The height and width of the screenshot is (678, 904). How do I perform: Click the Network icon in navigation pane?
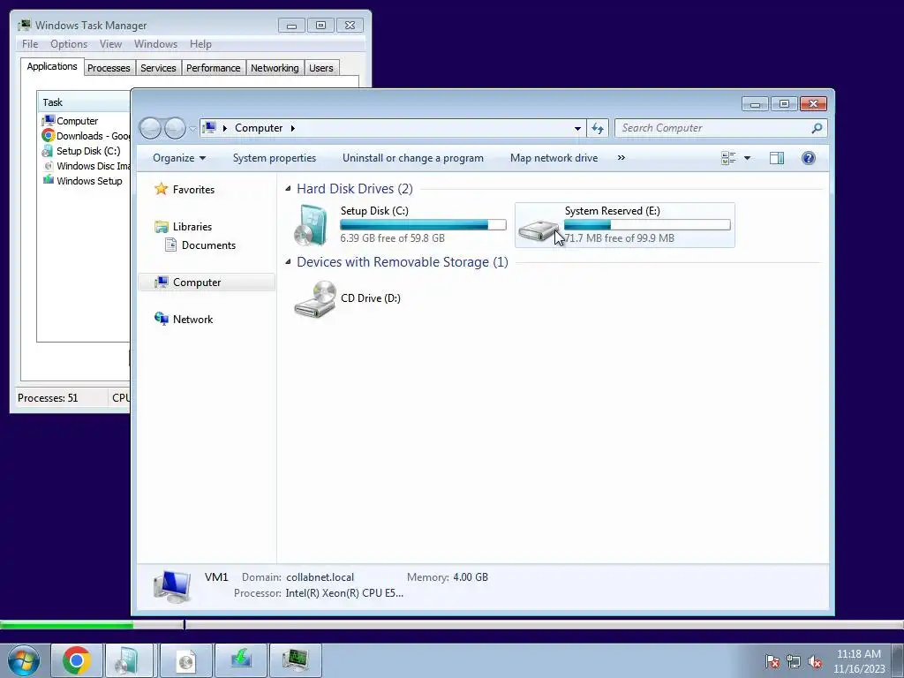(x=162, y=319)
